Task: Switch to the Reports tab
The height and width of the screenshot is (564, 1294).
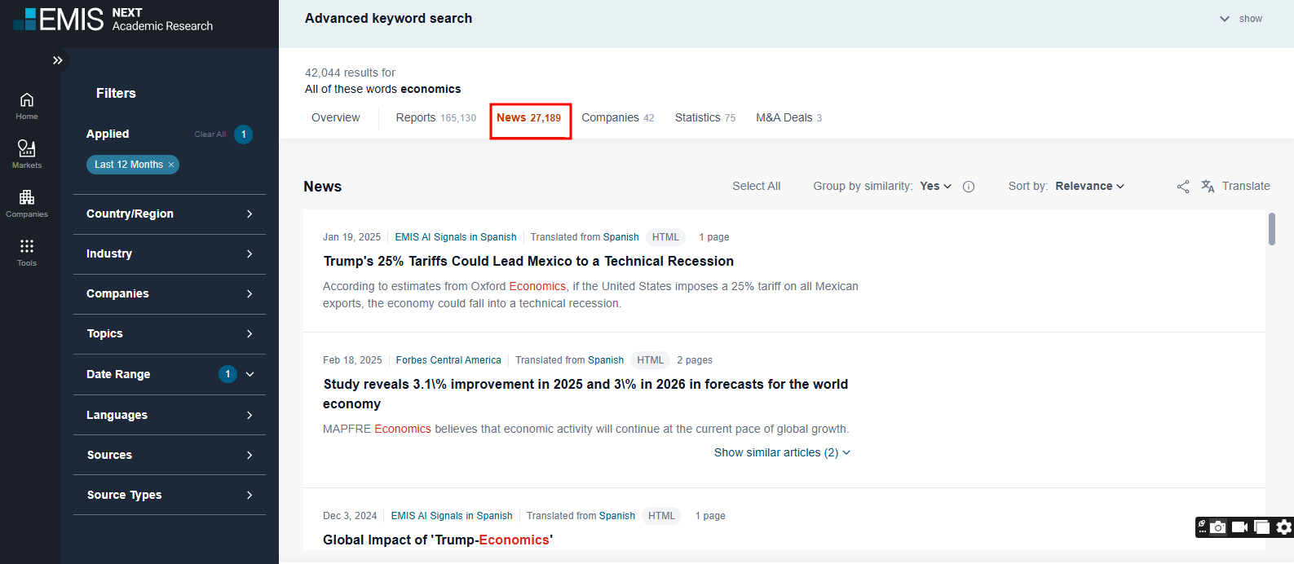Action: tap(435, 118)
